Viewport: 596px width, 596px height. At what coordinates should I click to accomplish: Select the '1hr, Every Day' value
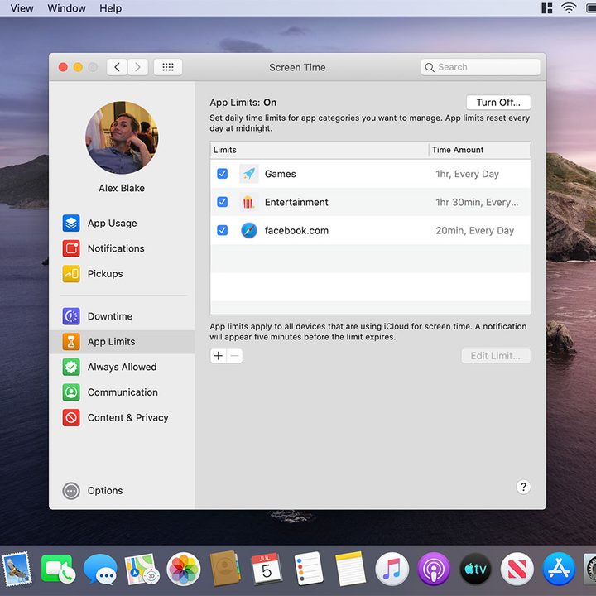coord(467,174)
